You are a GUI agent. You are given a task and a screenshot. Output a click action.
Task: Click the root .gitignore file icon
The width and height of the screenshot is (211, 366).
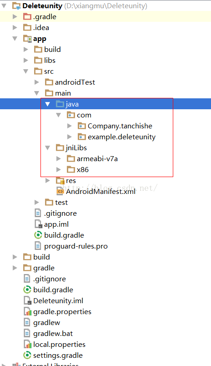(27, 279)
